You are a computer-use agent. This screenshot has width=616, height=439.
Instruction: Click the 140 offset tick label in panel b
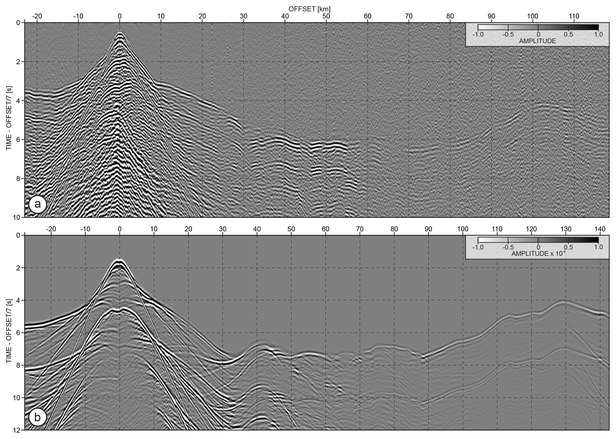(600, 229)
